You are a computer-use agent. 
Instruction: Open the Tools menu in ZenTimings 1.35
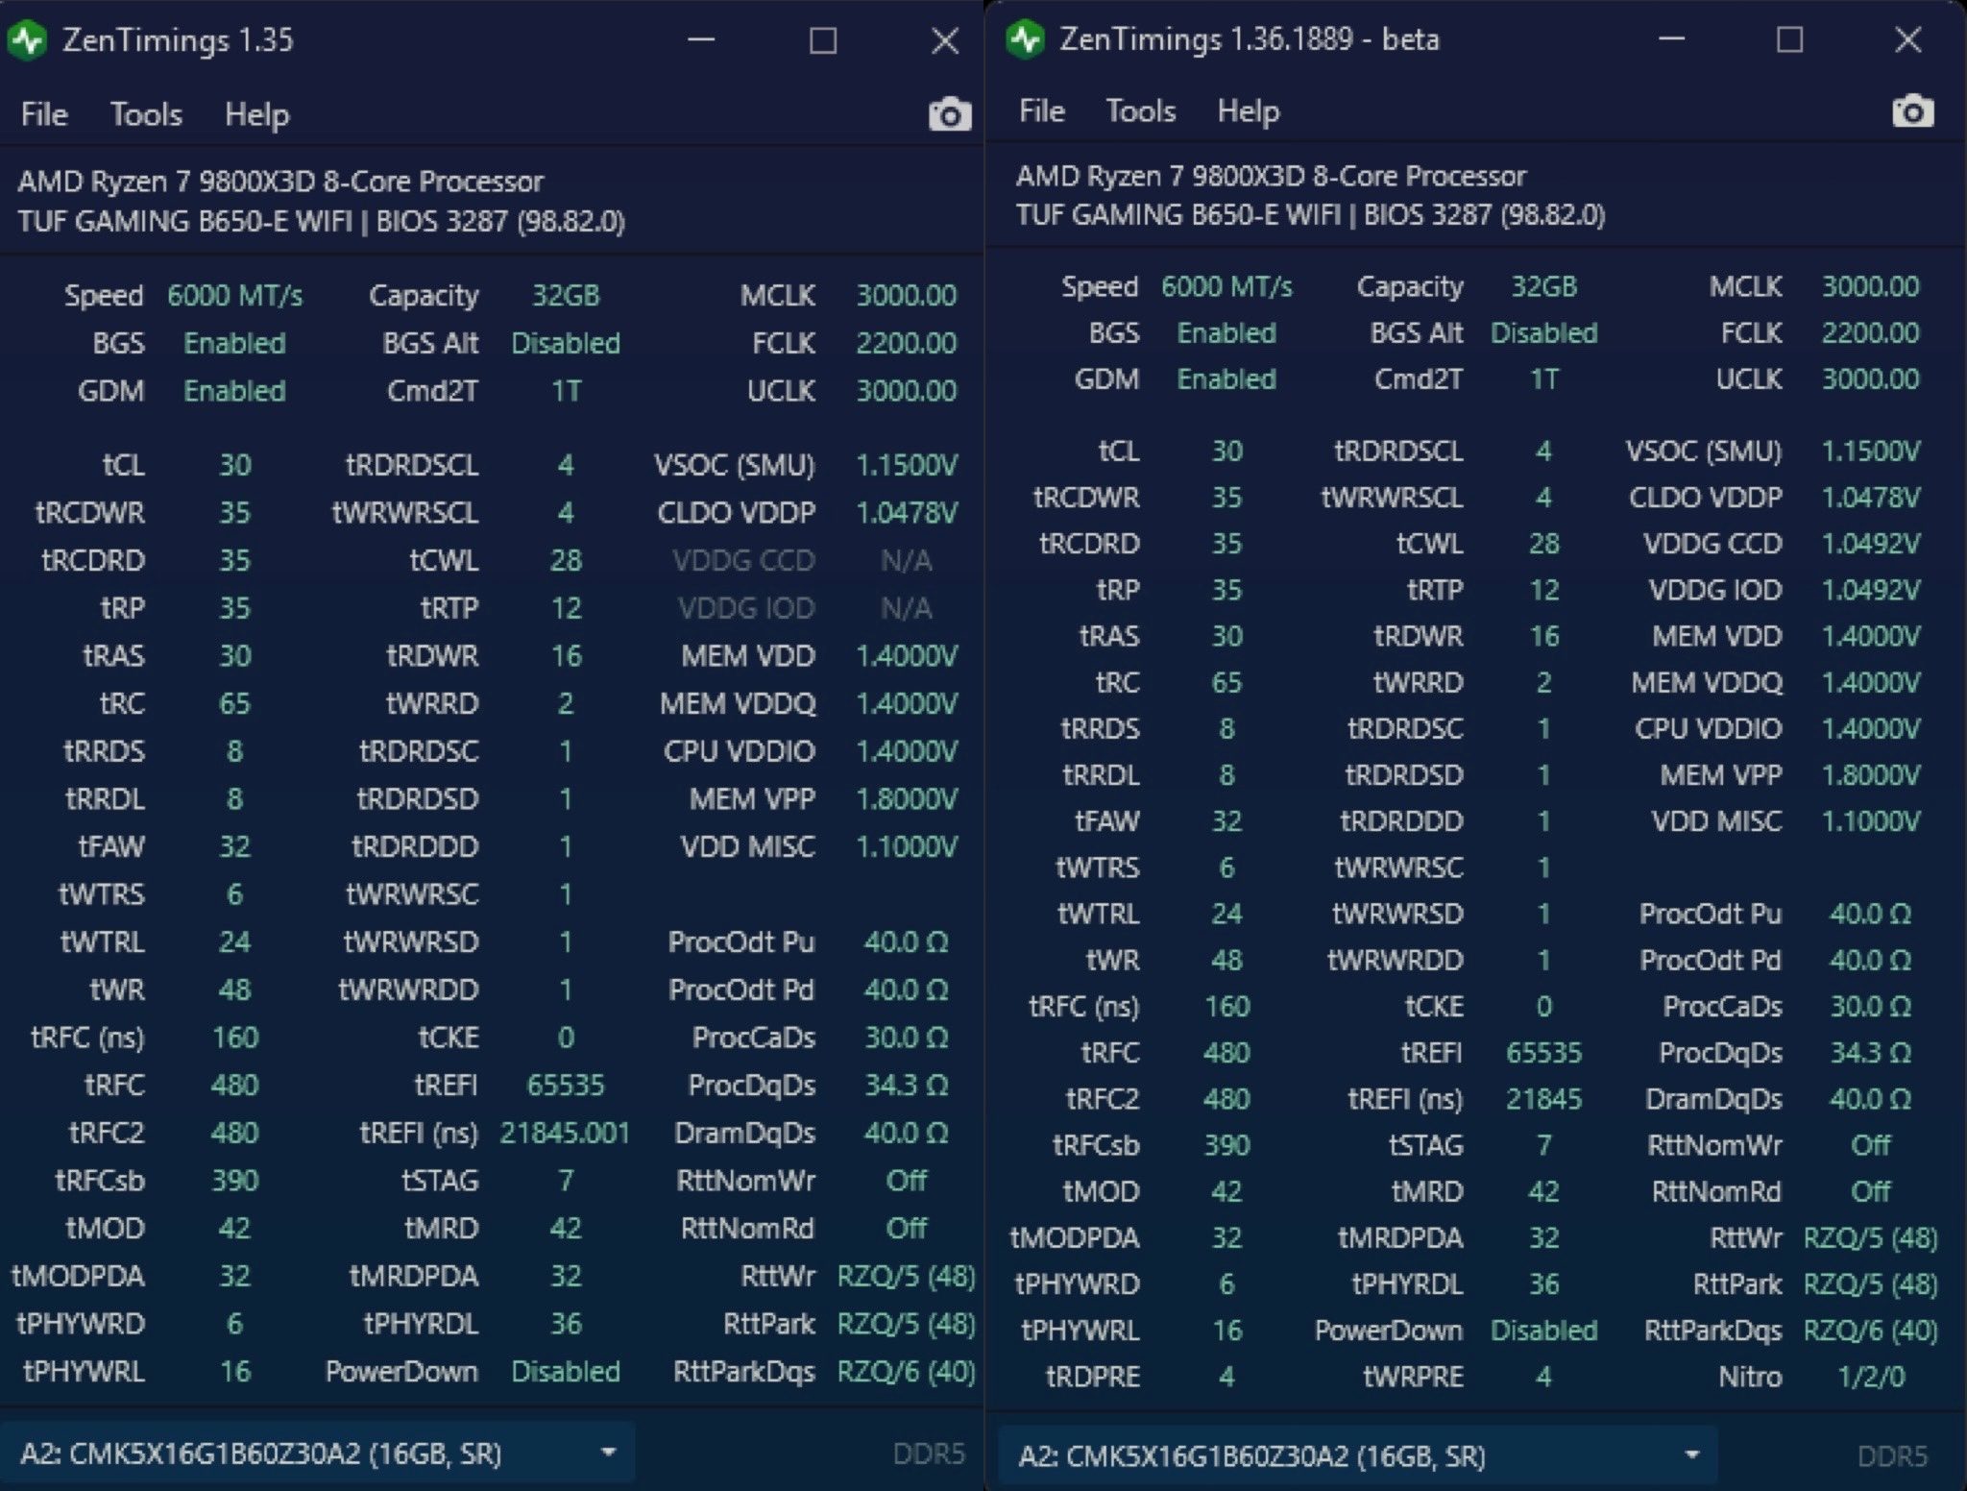coord(146,115)
